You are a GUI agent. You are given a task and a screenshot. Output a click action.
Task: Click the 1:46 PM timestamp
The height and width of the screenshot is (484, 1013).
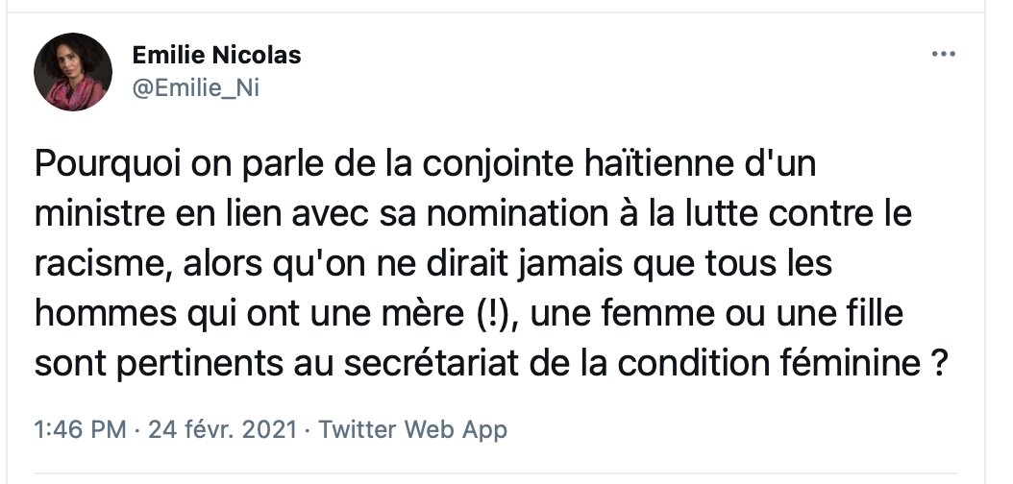tap(80, 430)
